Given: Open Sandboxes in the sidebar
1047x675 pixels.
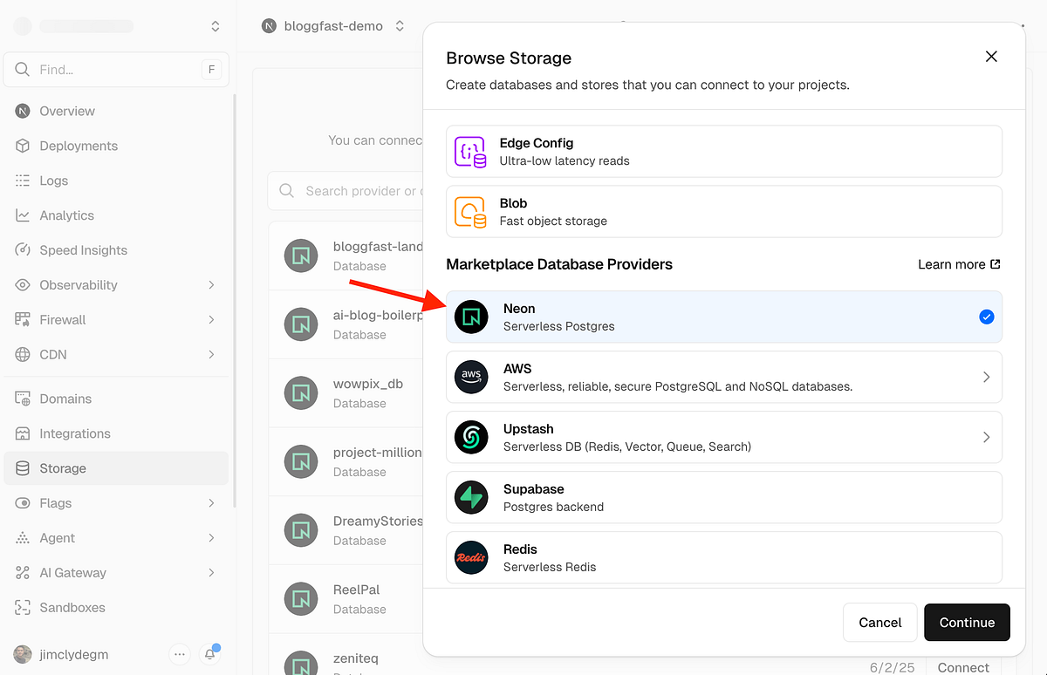Looking at the screenshot, I should 116,608.
